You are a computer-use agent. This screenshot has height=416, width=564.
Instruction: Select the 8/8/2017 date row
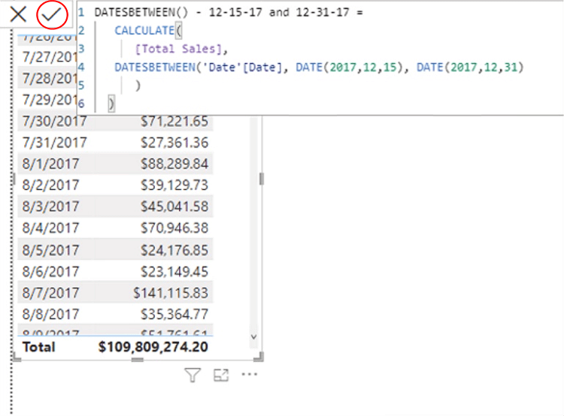(x=50, y=315)
